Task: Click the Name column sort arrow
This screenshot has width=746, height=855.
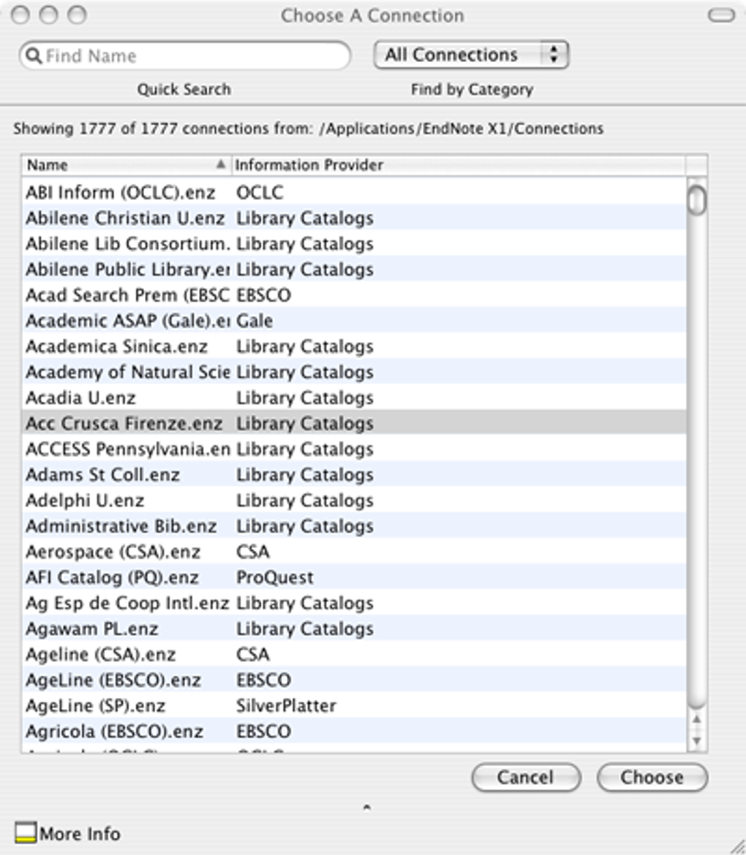Action: click(x=220, y=165)
